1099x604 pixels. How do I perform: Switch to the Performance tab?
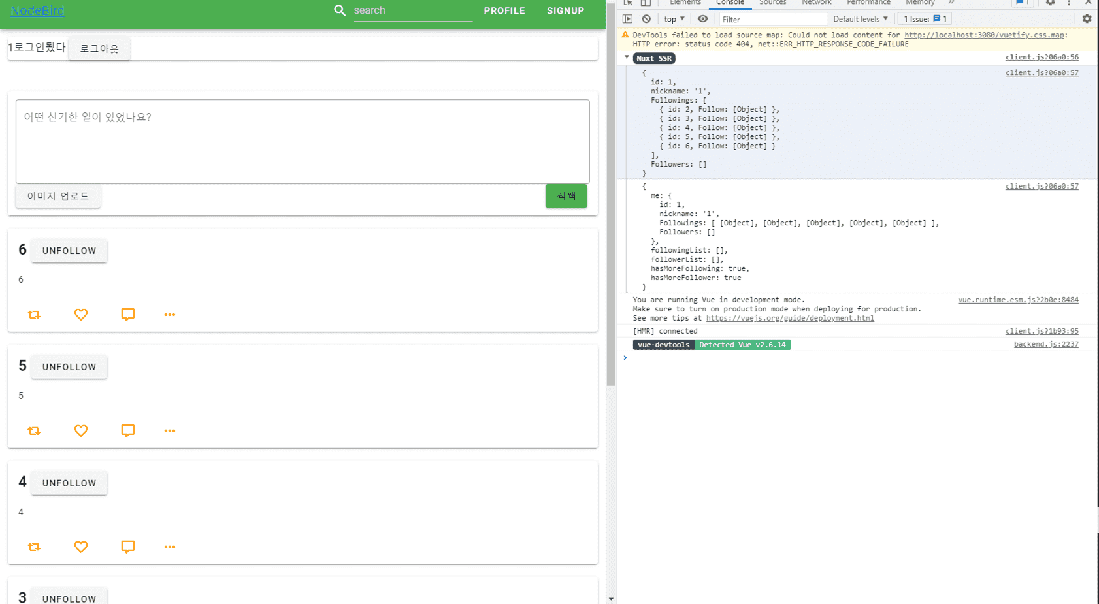868,3
